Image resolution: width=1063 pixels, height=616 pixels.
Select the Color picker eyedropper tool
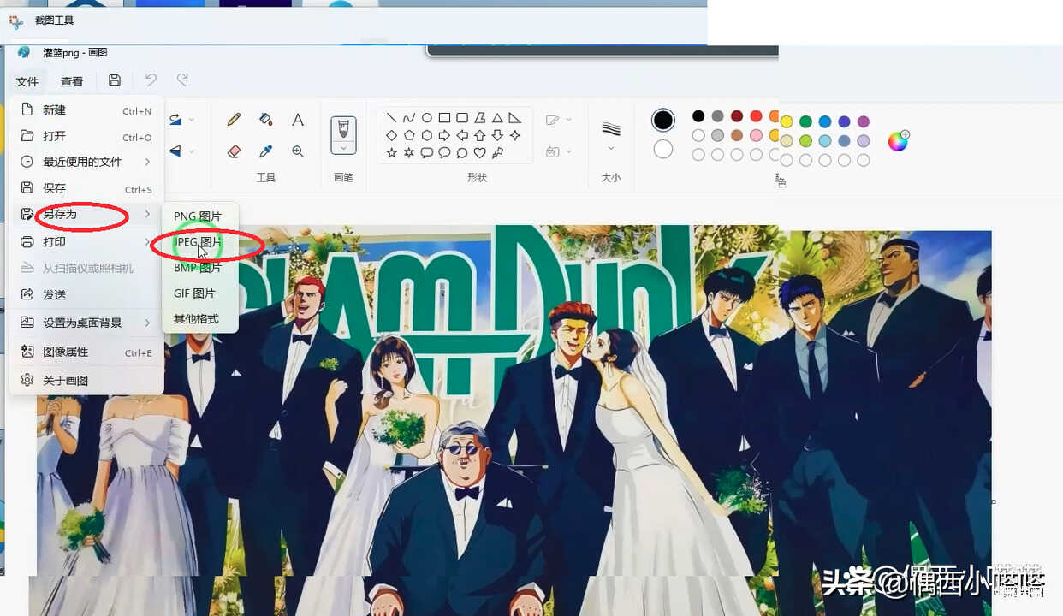[265, 151]
